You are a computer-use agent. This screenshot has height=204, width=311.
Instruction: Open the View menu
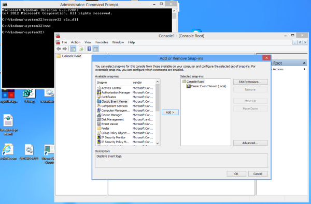pos(88,42)
